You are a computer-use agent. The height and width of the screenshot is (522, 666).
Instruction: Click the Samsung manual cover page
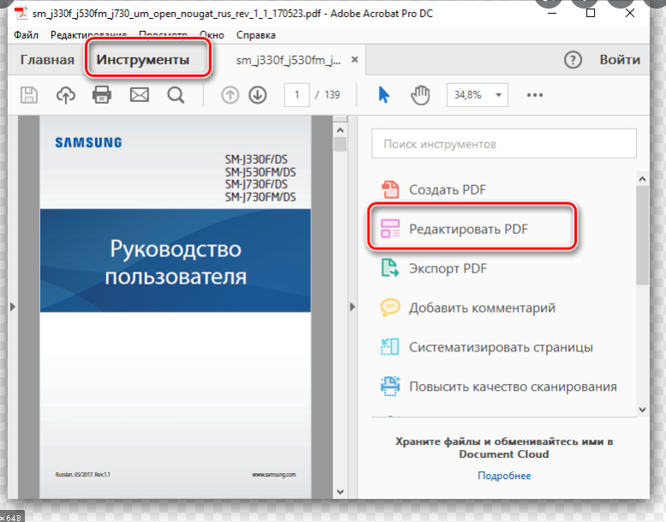[x=176, y=307]
